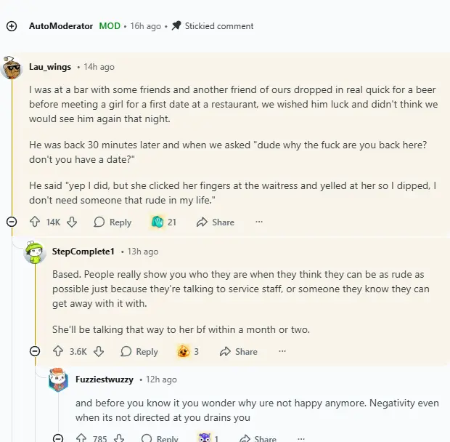Click the Lau_wings avatar image
This screenshot has height=442, width=450.
[x=12, y=68]
